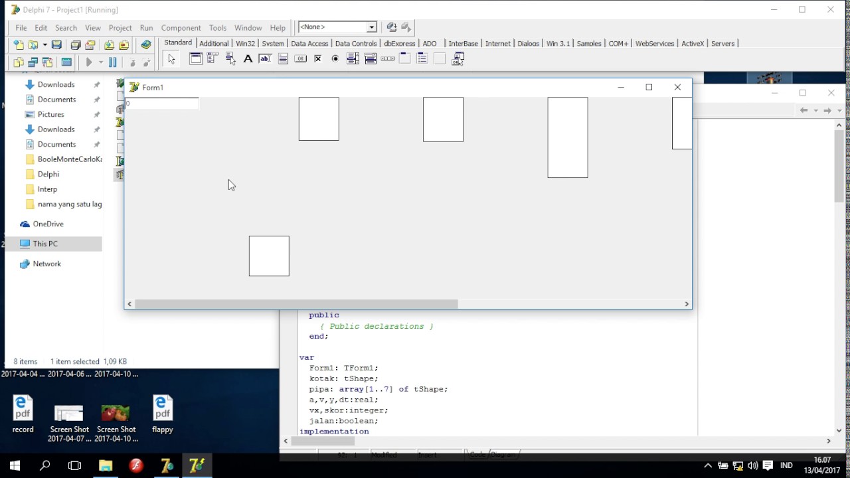
Task: Select Delphi folder in Explorer sidebar
Action: 48,174
